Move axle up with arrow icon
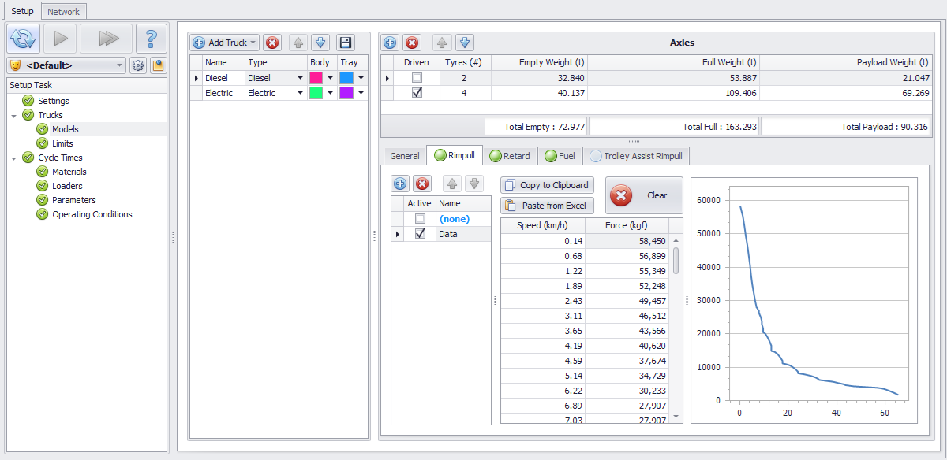This screenshot has height=460, width=947. tap(442, 43)
